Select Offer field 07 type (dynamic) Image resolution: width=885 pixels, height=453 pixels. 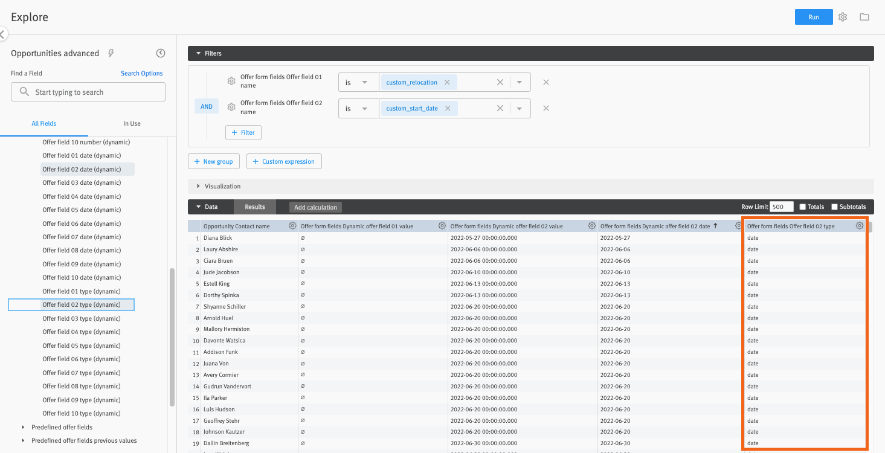point(82,373)
